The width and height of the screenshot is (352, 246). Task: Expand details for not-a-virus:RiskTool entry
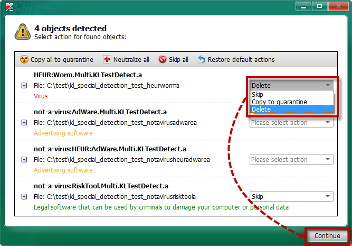24,197
